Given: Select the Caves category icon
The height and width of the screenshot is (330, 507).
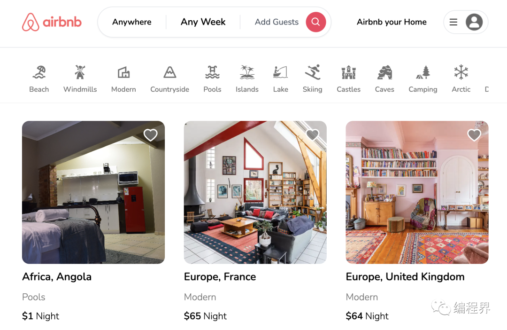Looking at the screenshot, I should tap(384, 72).
